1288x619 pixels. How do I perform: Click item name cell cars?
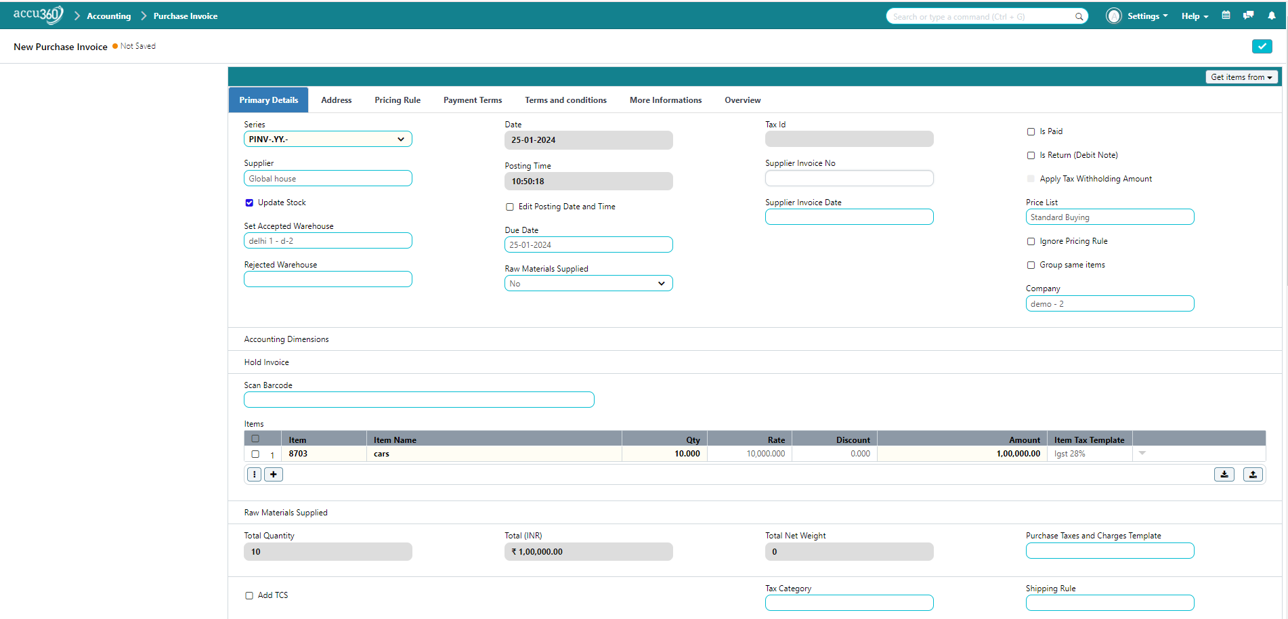tap(494, 454)
